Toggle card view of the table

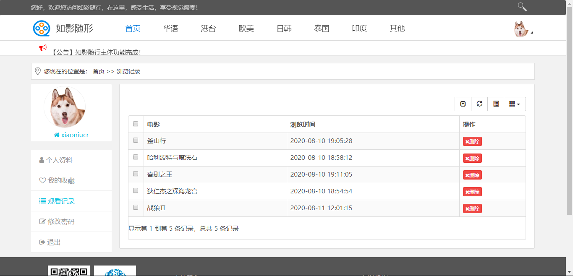496,104
